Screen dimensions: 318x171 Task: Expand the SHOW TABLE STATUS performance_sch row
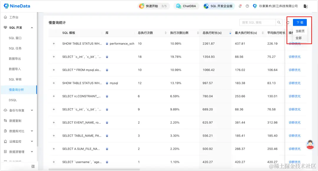pos(54,44)
